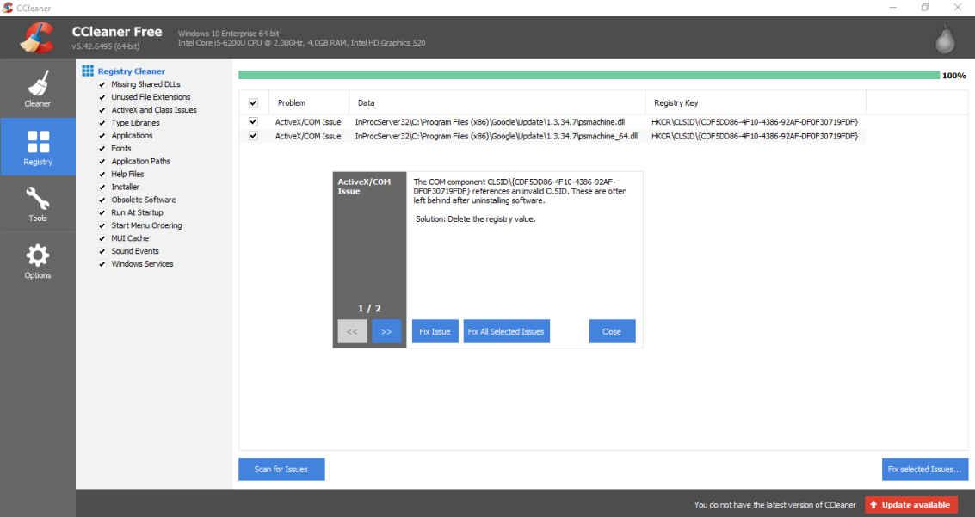Toggle Type Libraries checkbox
Screen dimensions: 975x517
[x=102, y=123]
